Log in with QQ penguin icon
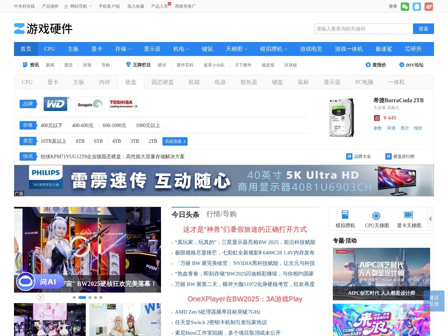 point(416,6)
